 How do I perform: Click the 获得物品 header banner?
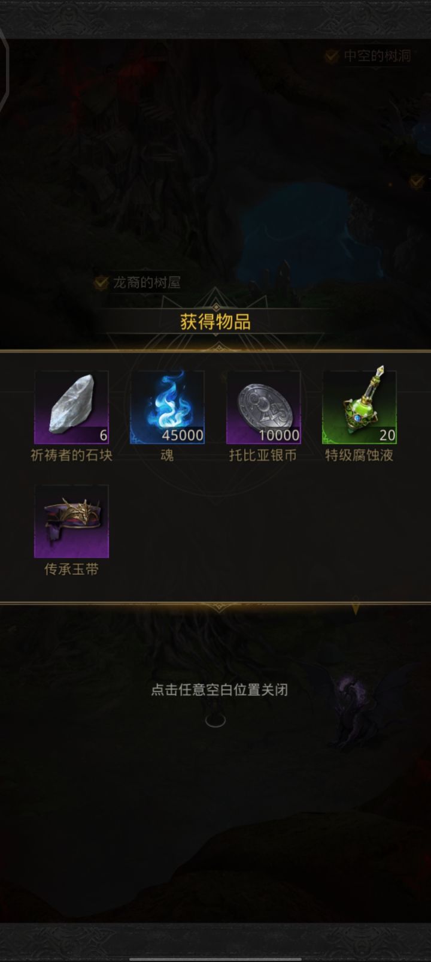[x=215, y=322]
